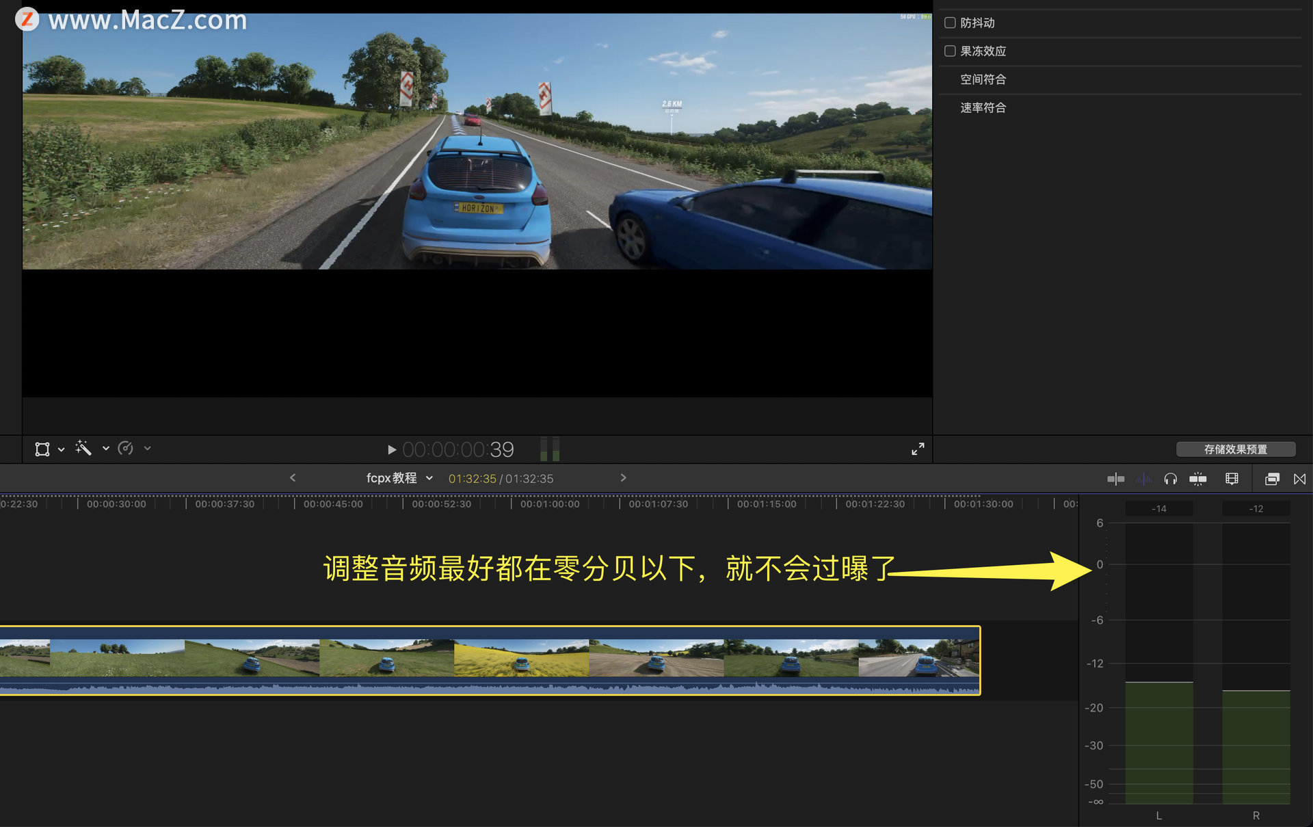Toggle audio skimming waveform icon

pyautogui.click(x=1143, y=479)
